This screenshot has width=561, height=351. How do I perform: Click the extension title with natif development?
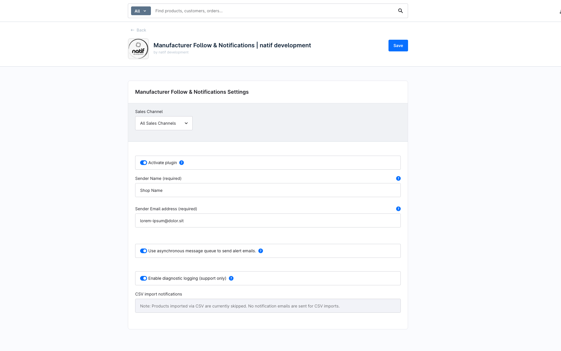pyautogui.click(x=232, y=45)
